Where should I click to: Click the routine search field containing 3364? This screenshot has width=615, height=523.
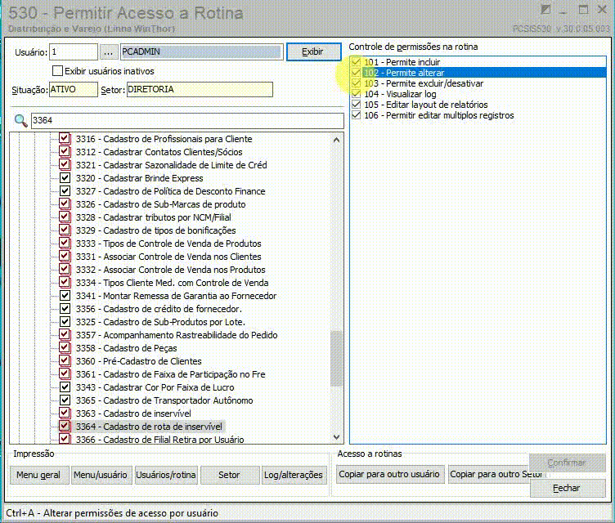pyautogui.click(x=187, y=120)
